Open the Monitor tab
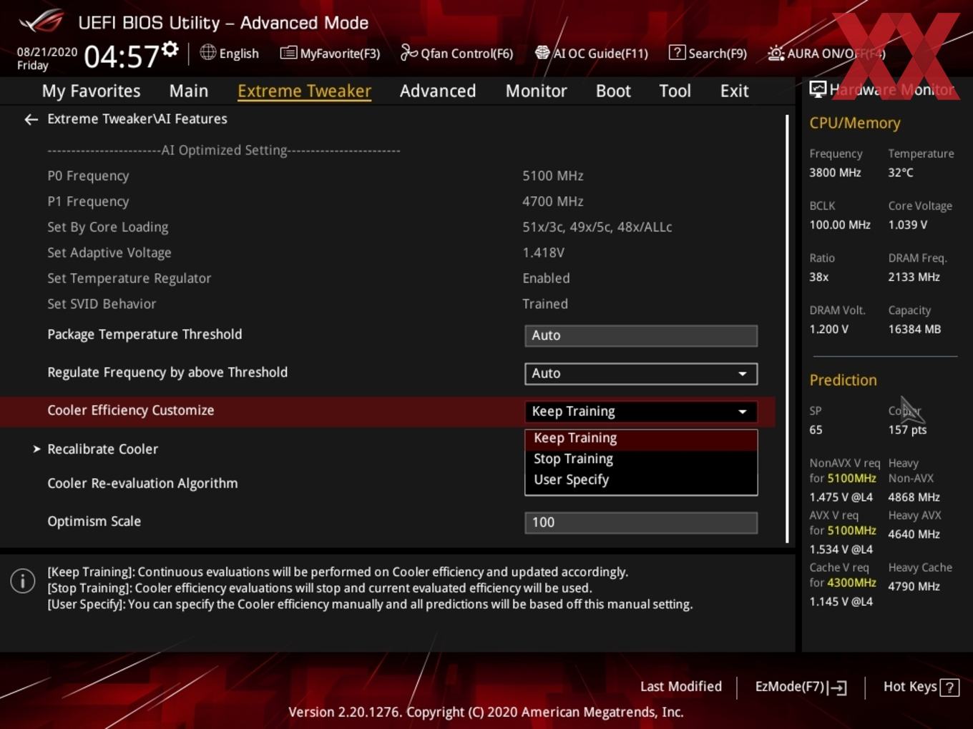The image size is (973, 729). (x=536, y=91)
